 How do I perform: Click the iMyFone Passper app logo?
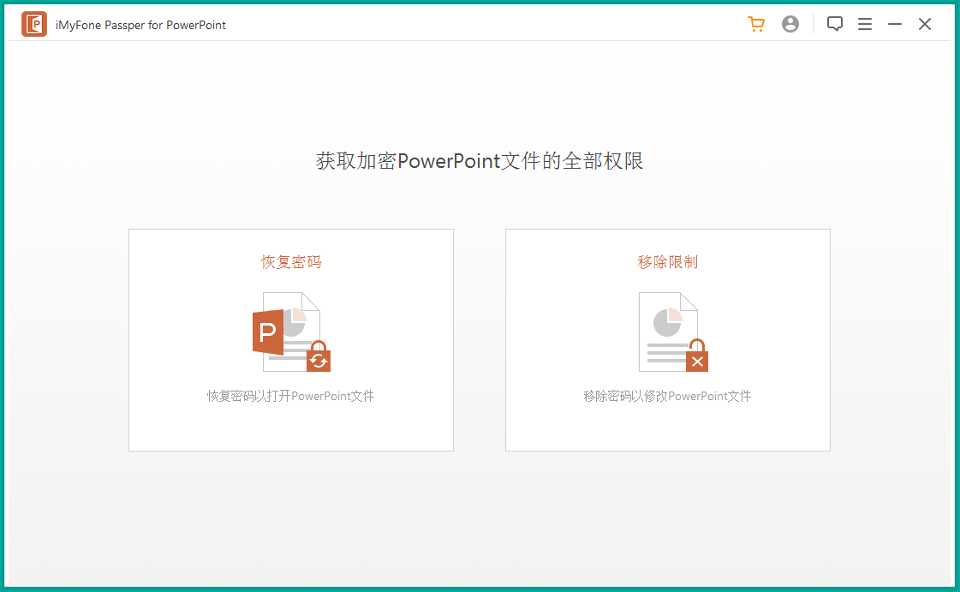pyautogui.click(x=34, y=25)
